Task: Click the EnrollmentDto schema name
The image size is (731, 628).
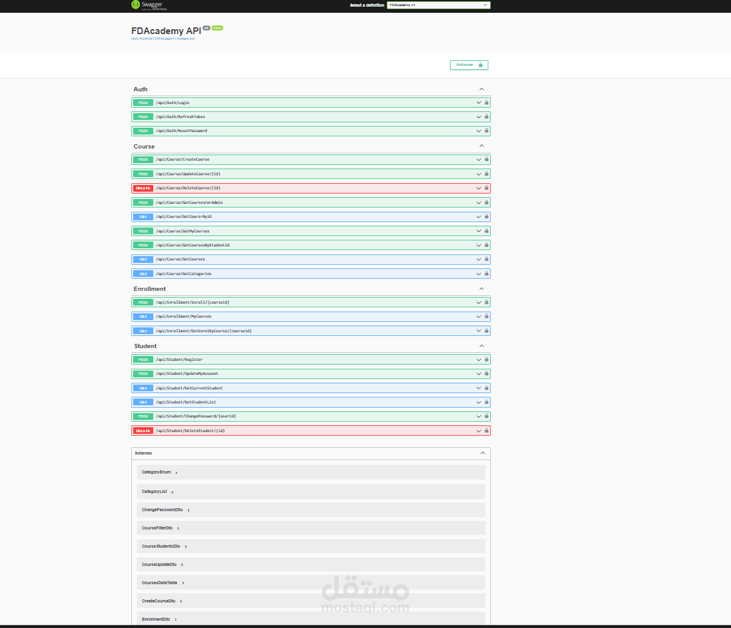Action: point(156,619)
